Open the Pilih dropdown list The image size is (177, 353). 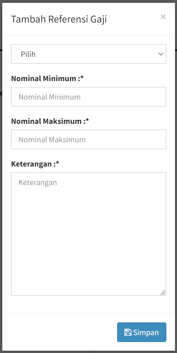89,54
